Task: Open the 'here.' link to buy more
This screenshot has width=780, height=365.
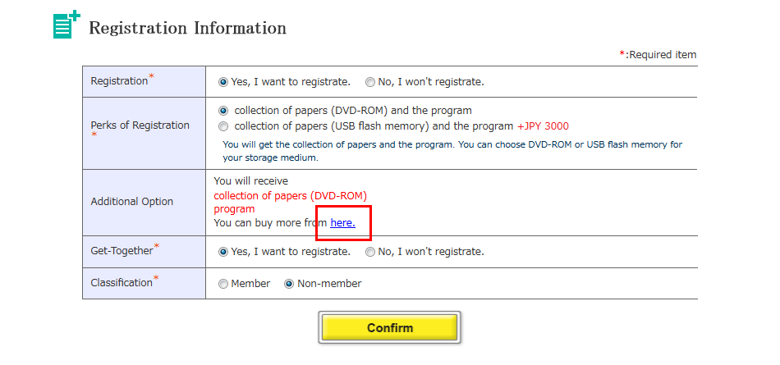Action: tap(342, 223)
